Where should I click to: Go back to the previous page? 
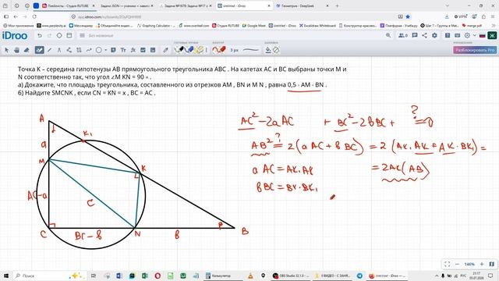[16, 16]
